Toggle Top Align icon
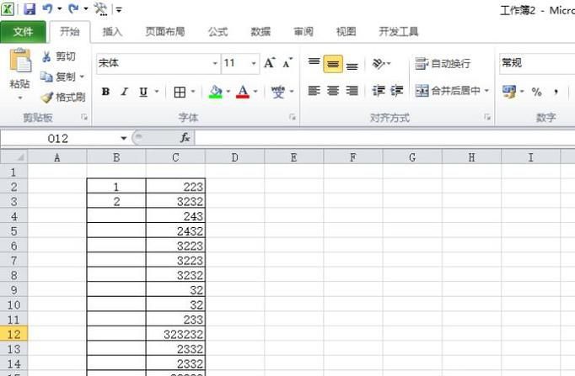Image resolution: width=575 pixels, height=376 pixels. (x=314, y=63)
